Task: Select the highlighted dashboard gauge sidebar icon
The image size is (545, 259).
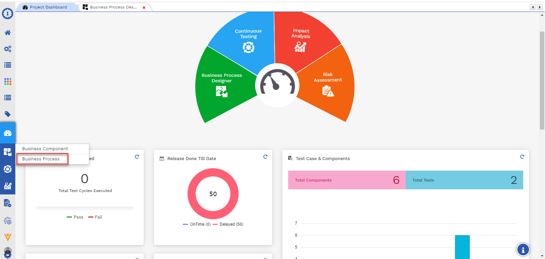Action: (7, 133)
